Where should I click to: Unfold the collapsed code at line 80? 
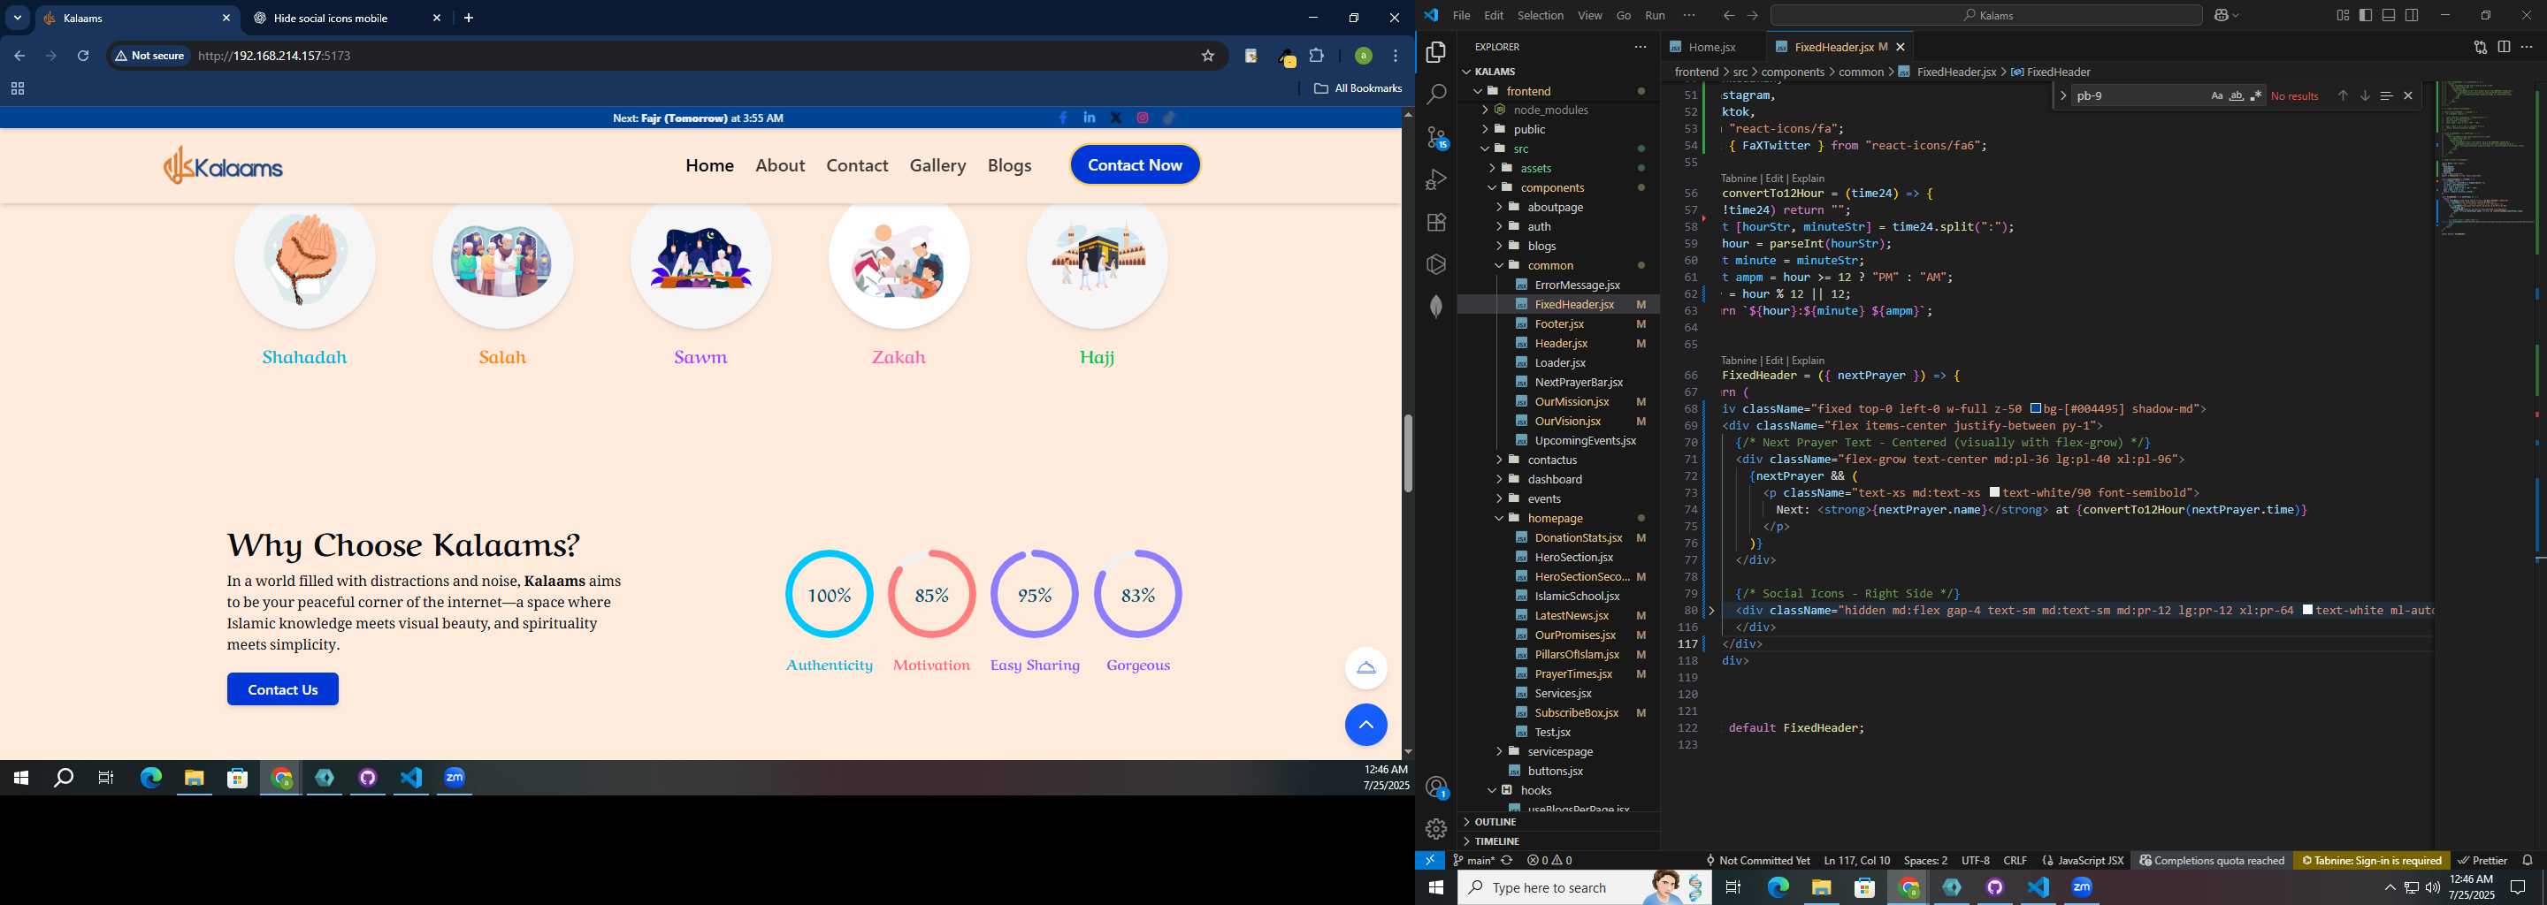pos(1712,611)
